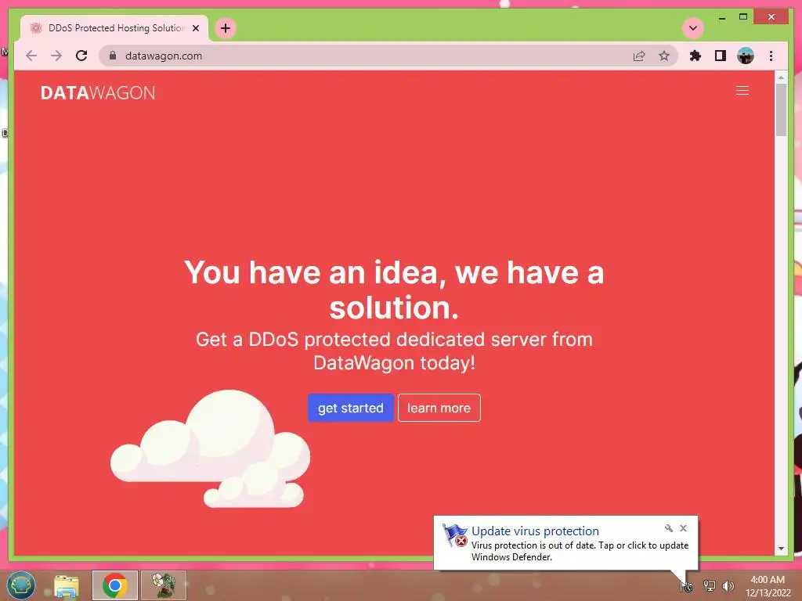Open the Chrome extensions puzzle icon
The width and height of the screenshot is (802, 601).
tap(695, 56)
